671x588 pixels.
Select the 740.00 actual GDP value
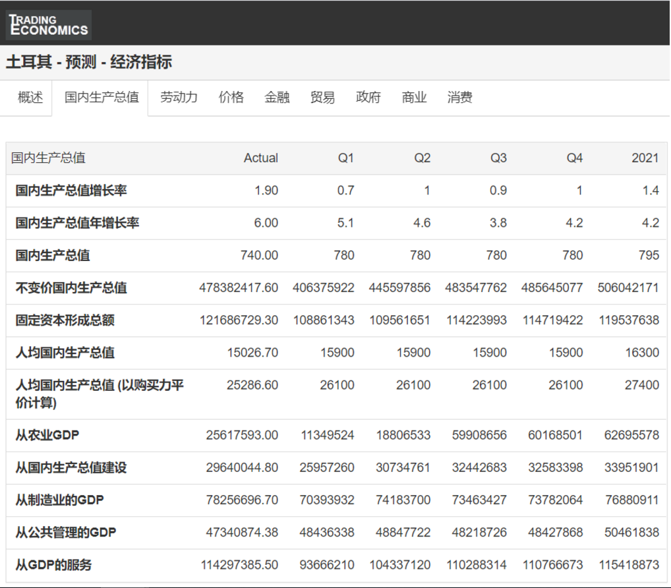click(x=259, y=256)
